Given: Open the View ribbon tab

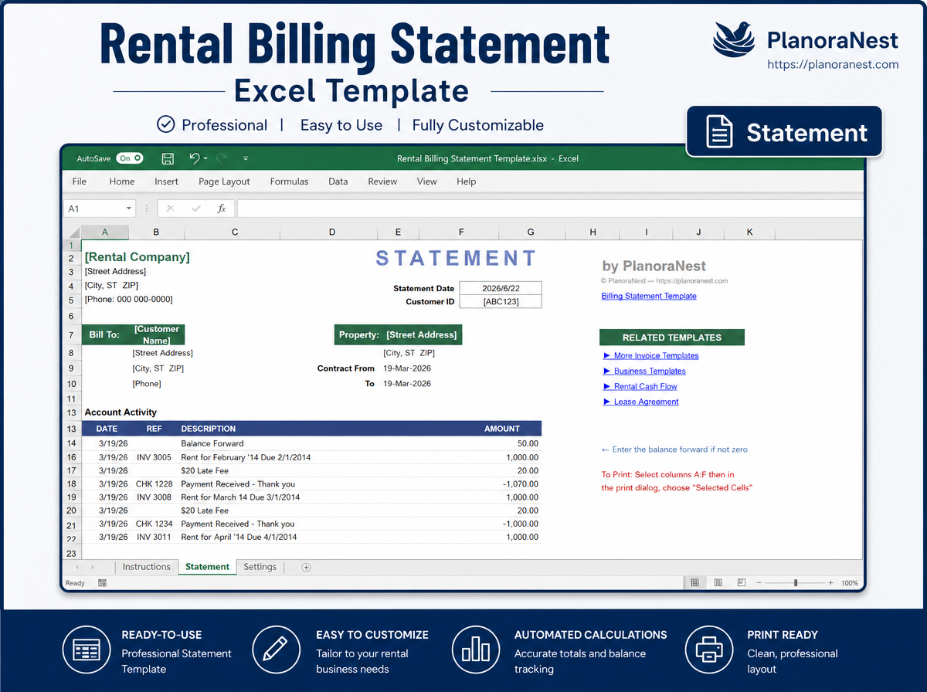Looking at the screenshot, I should click(x=426, y=181).
